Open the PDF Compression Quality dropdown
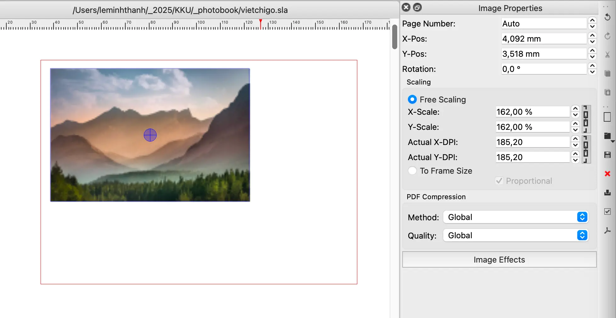 [x=515, y=235]
